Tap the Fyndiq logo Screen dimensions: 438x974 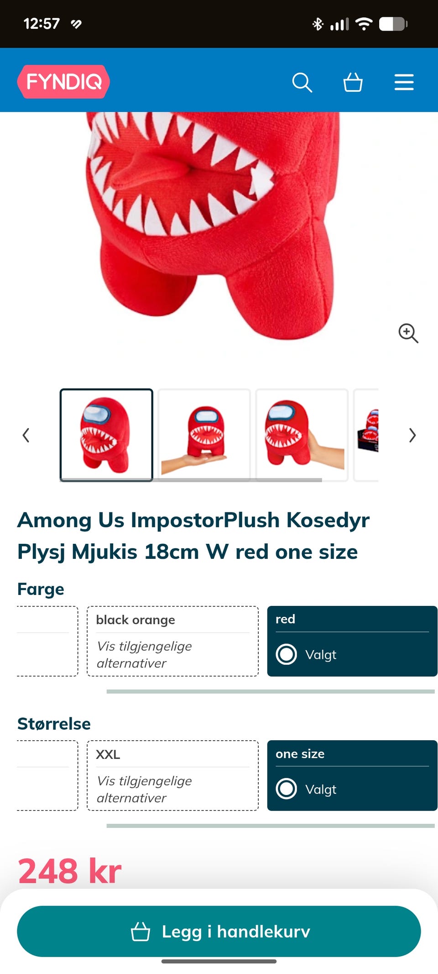[x=63, y=82]
